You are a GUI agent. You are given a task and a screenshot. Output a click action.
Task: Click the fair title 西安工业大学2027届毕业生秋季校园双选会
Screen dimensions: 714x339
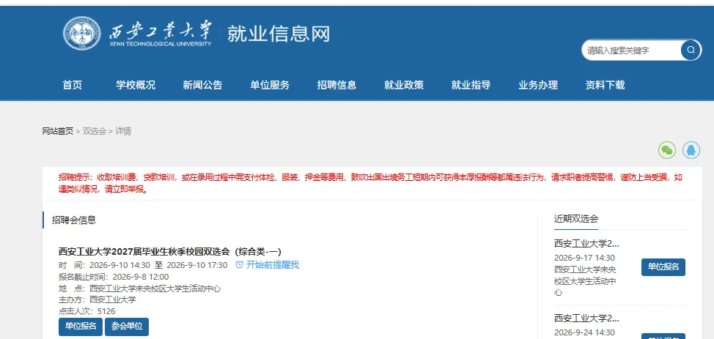tap(170, 252)
